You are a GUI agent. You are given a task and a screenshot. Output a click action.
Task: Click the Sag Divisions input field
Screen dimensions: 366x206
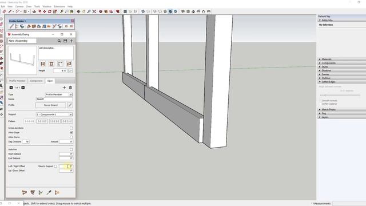point(26,142)
